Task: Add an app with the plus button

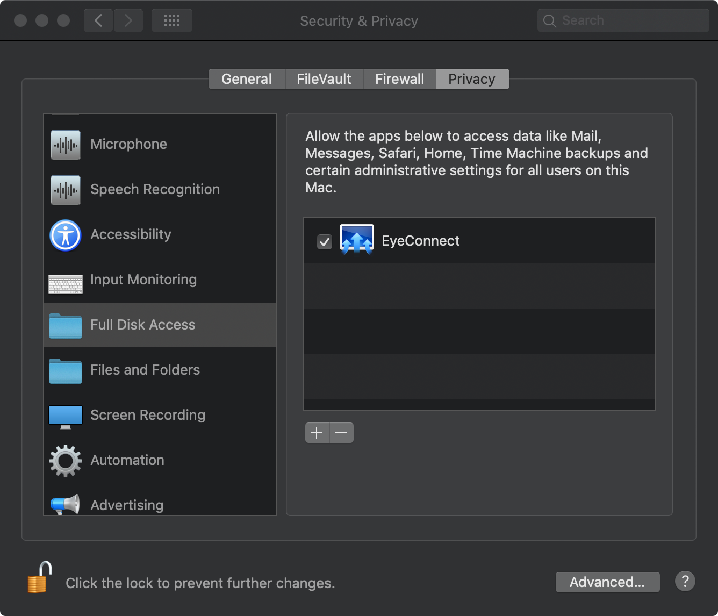Action: 317,433
